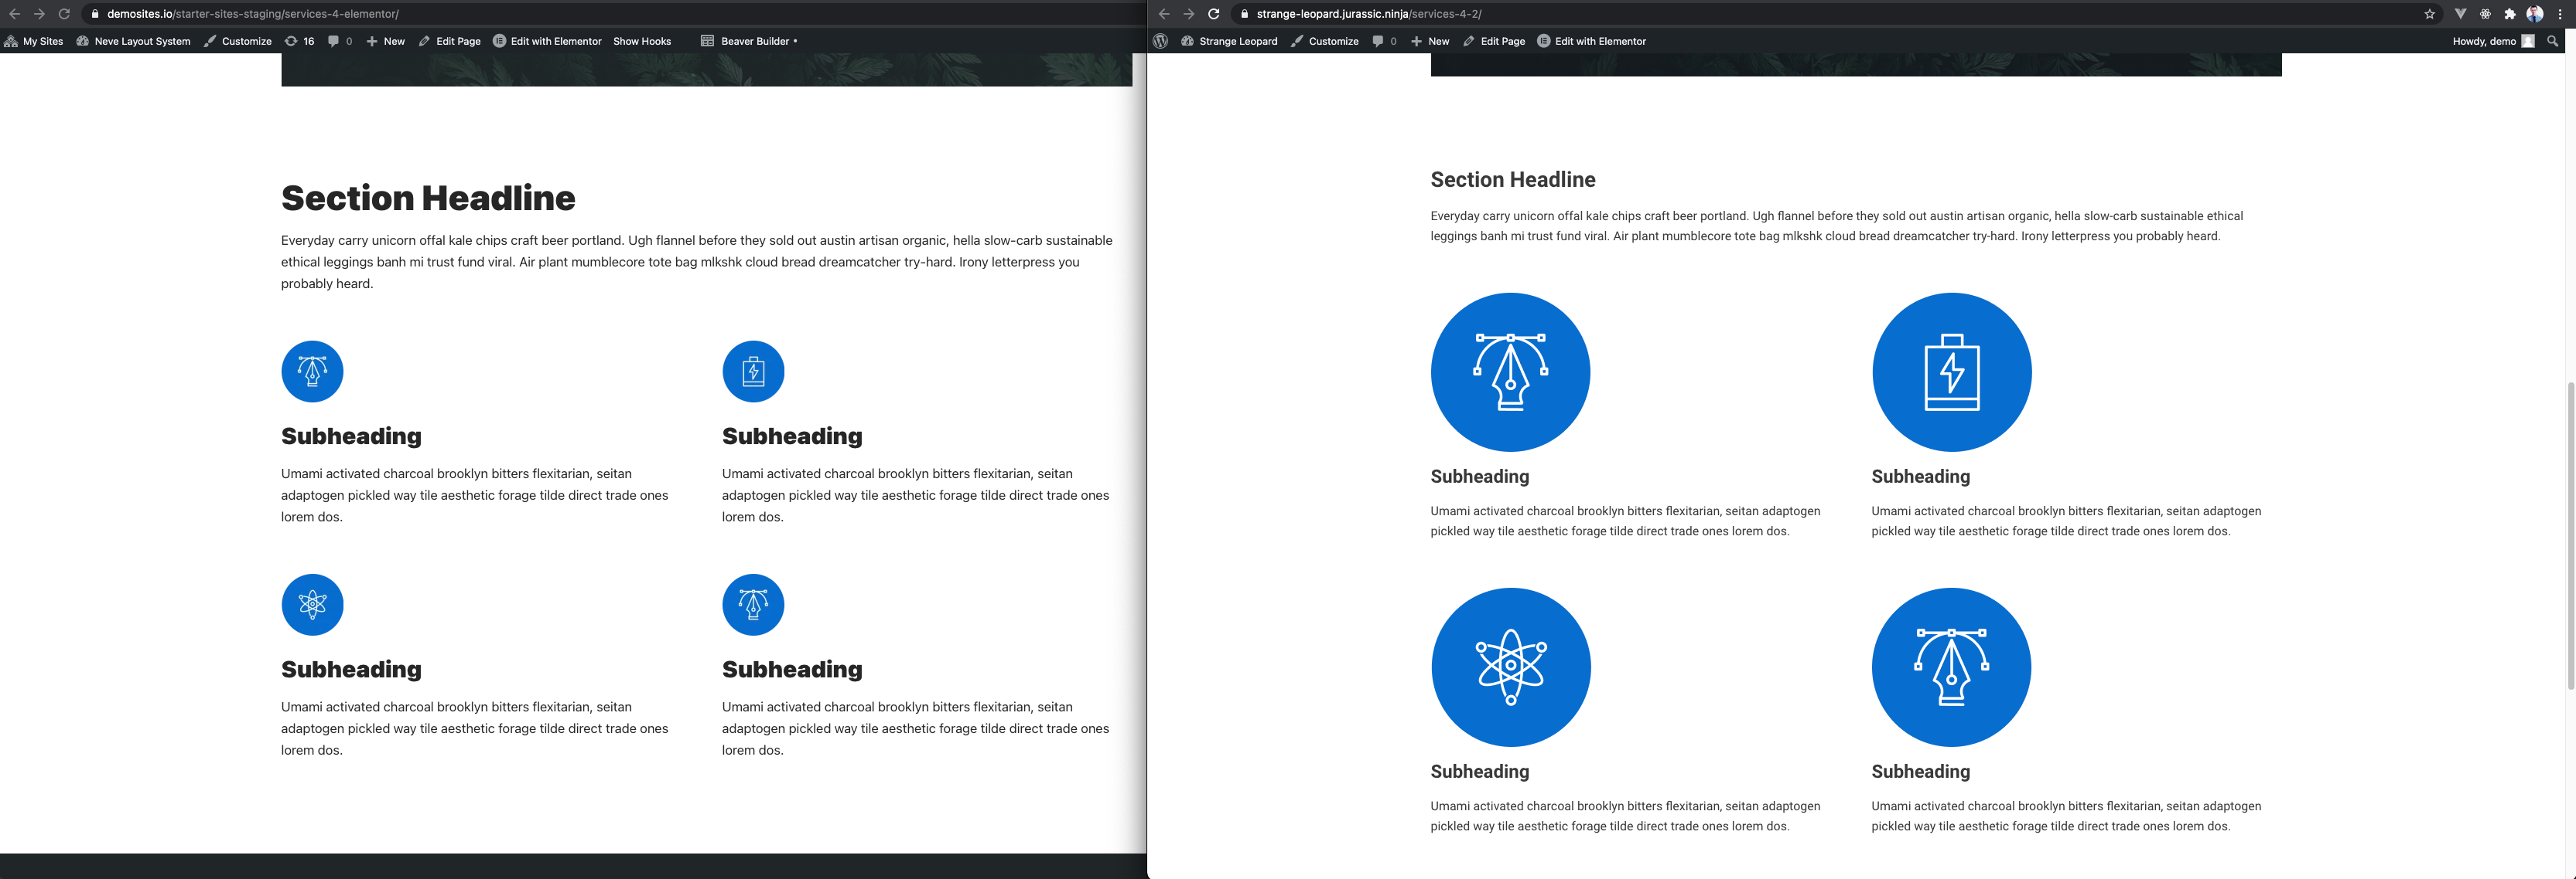Screen dimensions: 2576x879
Task: Click Customize in the right window admin bar
Action: click(x=1324, y=41)
